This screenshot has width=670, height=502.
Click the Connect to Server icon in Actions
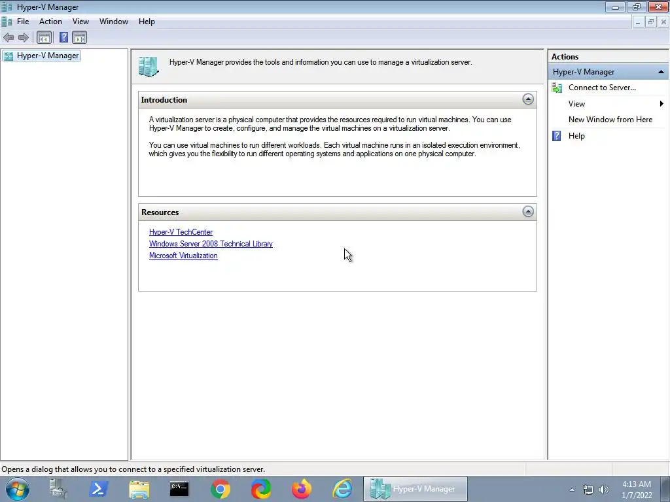tap(557, 88)
